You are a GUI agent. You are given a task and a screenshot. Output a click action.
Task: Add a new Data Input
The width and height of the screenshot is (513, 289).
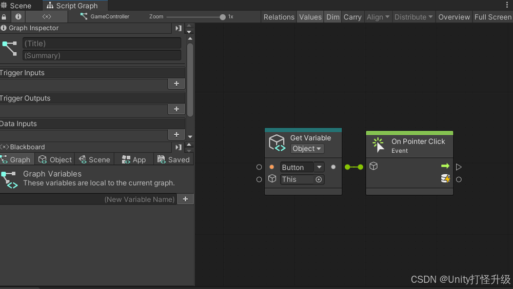coord(176,134)
